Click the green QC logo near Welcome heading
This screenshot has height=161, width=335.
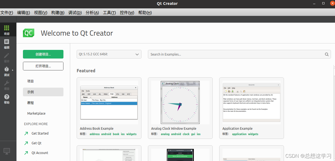pos(28,33)
